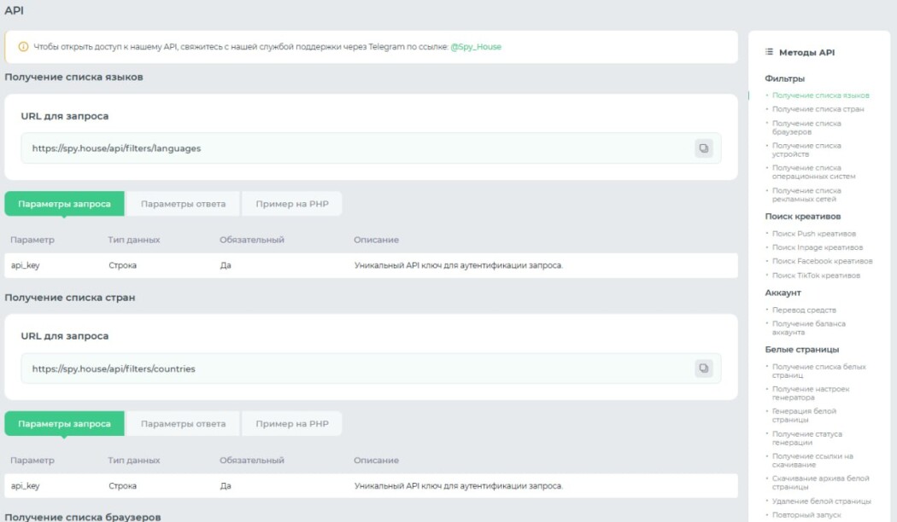Open Поиск Inpage креативов in sidebar
897x522 pixels.
tap(818, 247)
